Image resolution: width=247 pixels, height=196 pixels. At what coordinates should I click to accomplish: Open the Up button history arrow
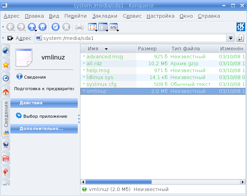click(x=36, y=30)
